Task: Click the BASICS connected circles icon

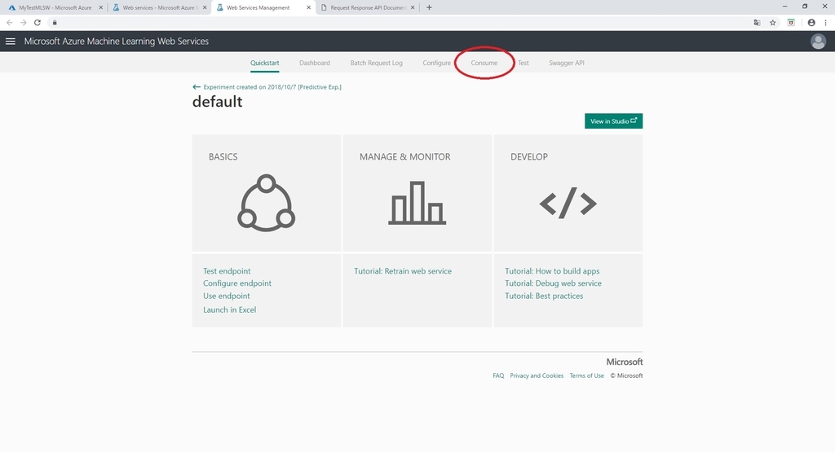Action: click(x=267, y=203)
